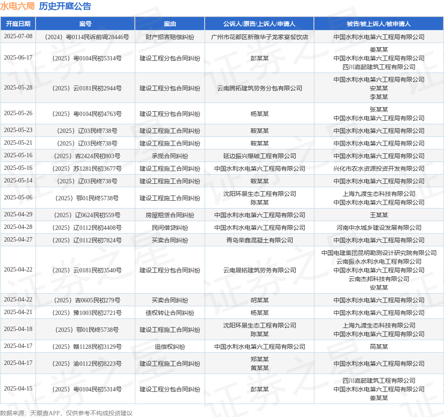444x417 pixels.
Task: Click plaintiff 广州市花都区新雅华子龙家宴餐饮店
Action: [x=259, y=37]
